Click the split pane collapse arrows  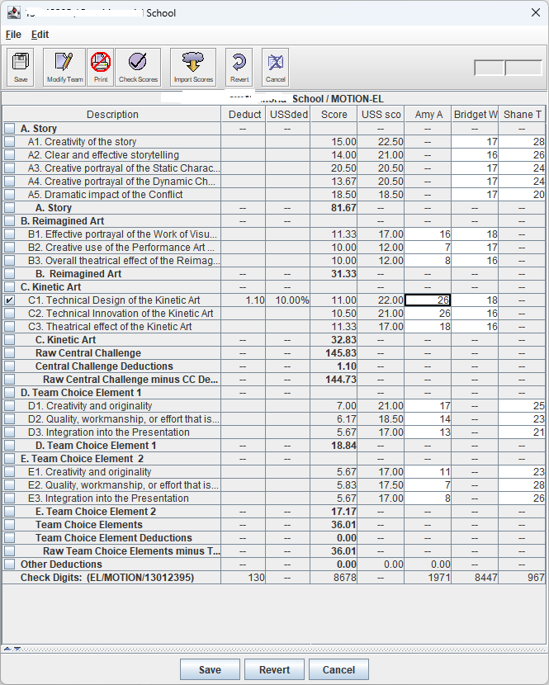(12, 649)
